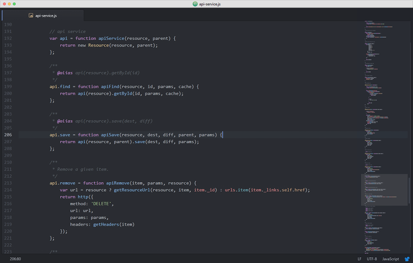Close the window with the red button
Image resolution: width=413 pixels, height=263 pixels.
click(5, 4)
